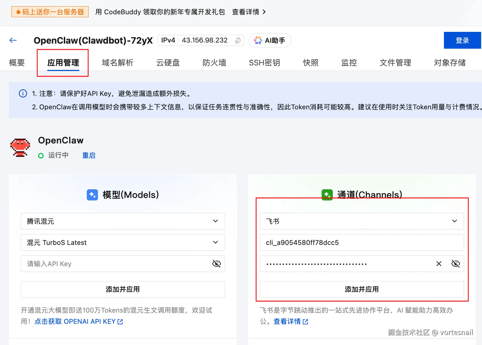
Task: Click the 模型(Models) panel sparkle icon
Action: point(92,195)
